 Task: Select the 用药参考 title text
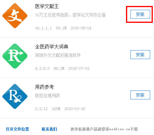pyautogui.click(x=44, y=87)
